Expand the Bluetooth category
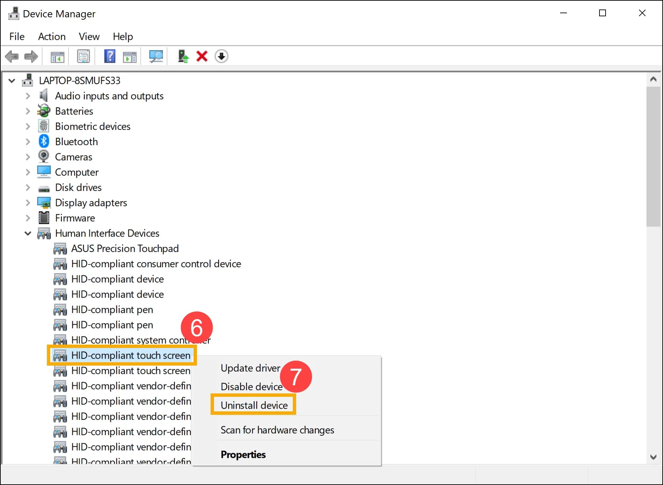The width and height of the screenshot is (663, 485). click(x=28, y=142)
